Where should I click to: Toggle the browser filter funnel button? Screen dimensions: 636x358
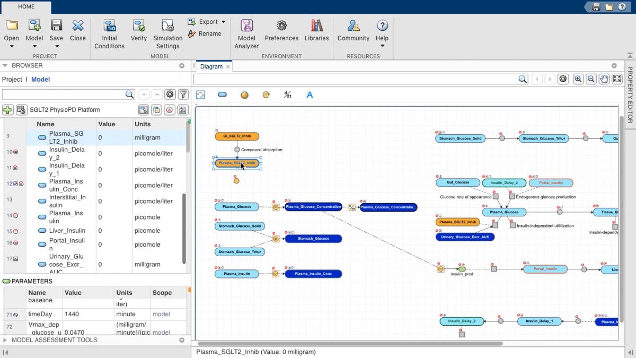click(x=183, y=94)
